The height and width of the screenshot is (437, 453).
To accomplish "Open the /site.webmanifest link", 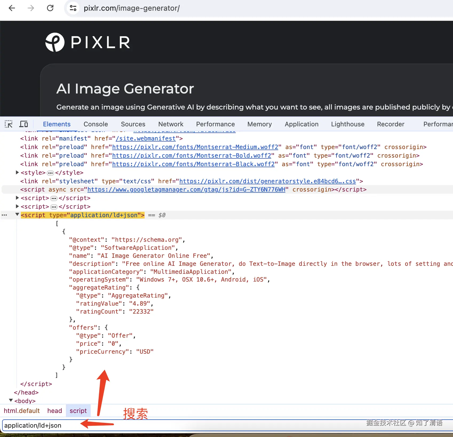I will point(146,138).
